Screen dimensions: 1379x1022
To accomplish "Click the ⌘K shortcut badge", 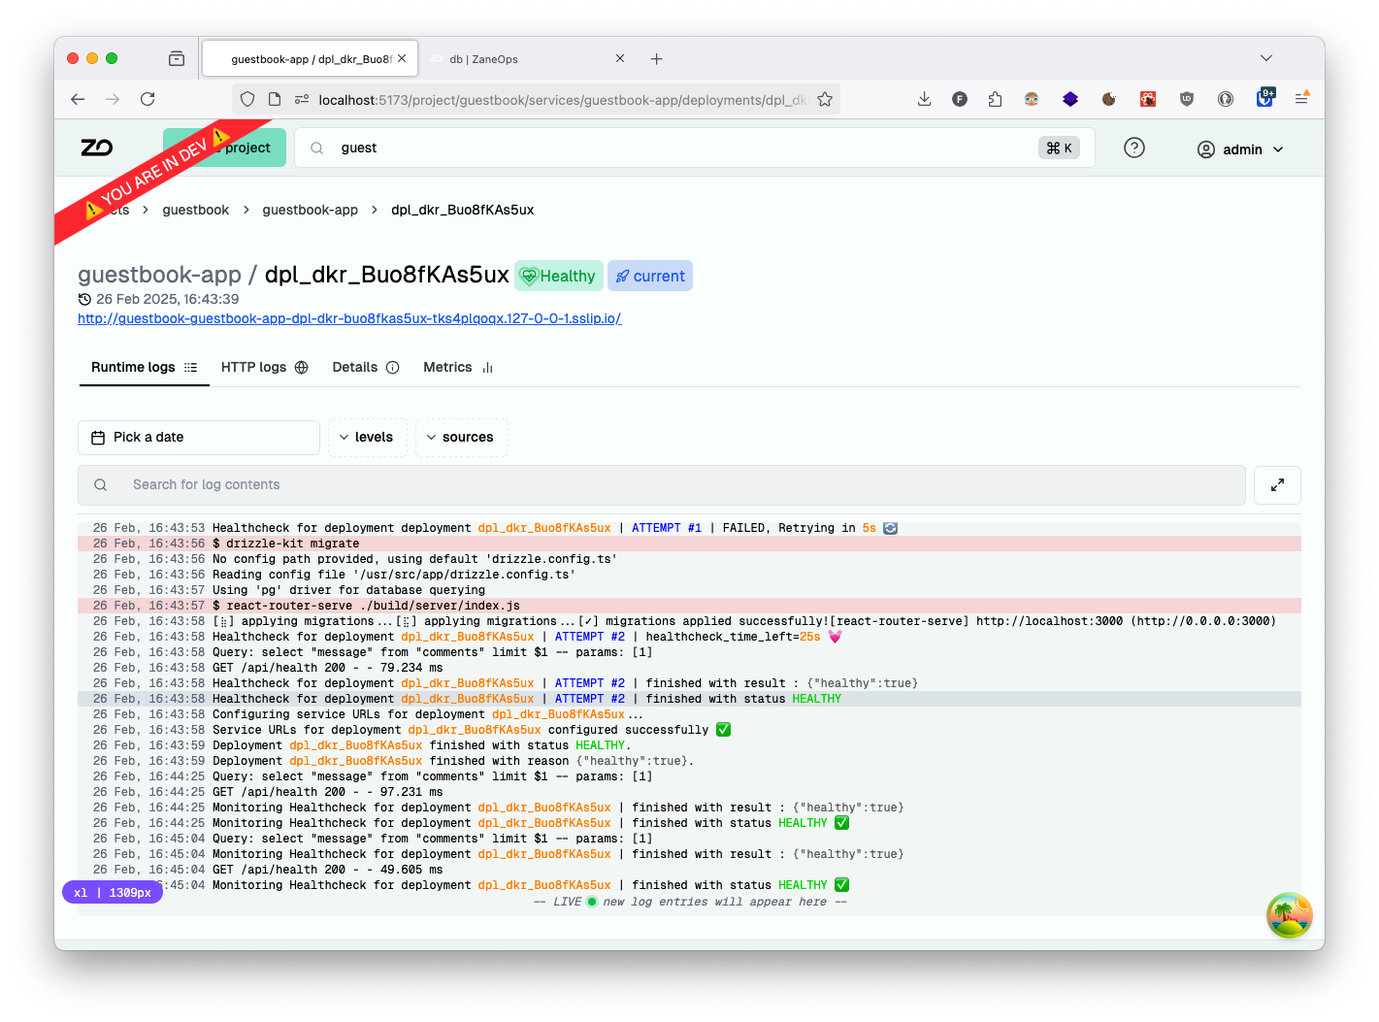I will [x=1059, y=148].
